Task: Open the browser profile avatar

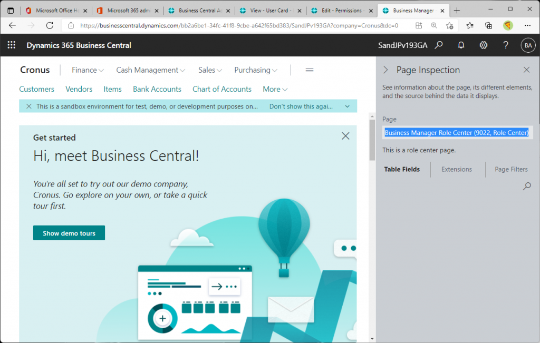Action: click(508, 25)
